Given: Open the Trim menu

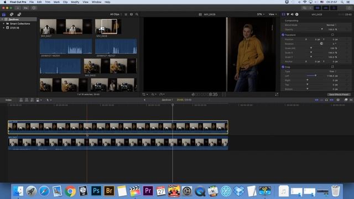Looking at the screenshot, I should pos(48,2).
